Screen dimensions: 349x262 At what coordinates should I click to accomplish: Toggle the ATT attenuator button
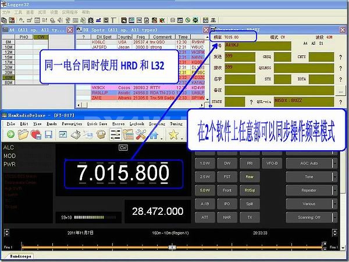point(205,217)
